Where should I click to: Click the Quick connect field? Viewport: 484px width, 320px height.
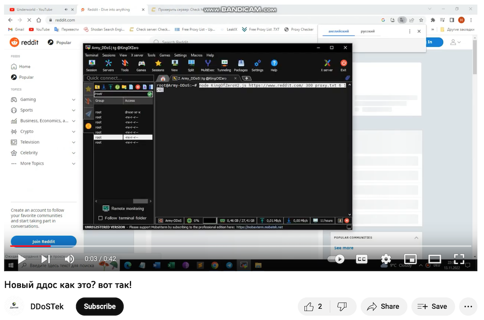119,78
